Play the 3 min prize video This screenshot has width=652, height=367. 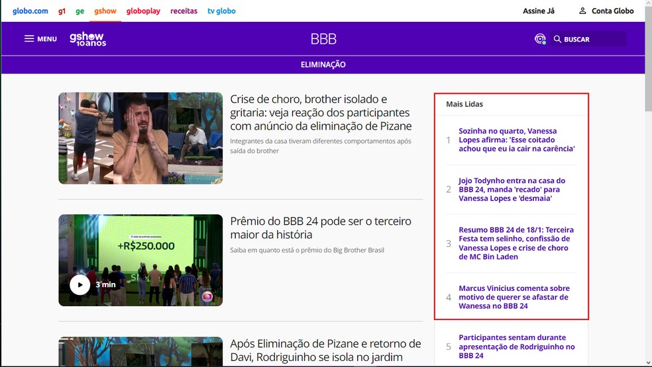pyautogui.click(x=80, y=285)
